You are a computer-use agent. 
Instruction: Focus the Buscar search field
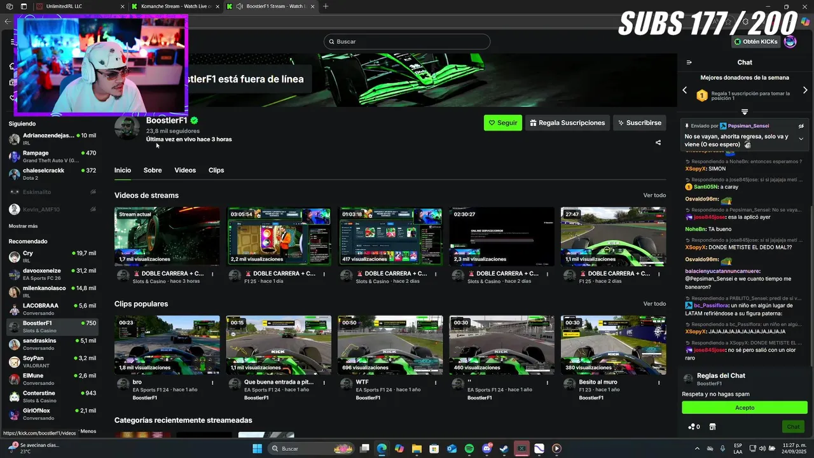407,41
